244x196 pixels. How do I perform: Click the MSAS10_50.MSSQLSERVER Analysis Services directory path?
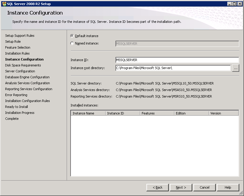point(164,90)
